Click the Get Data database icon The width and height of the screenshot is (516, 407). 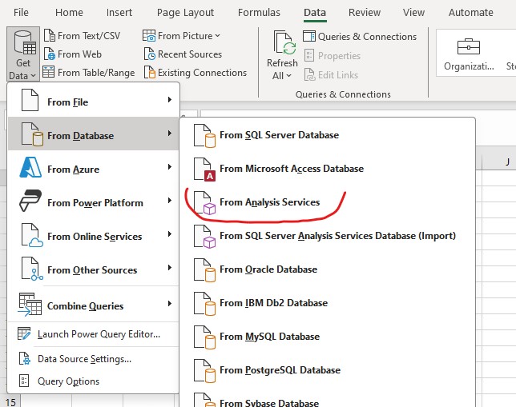pos(25,42)
